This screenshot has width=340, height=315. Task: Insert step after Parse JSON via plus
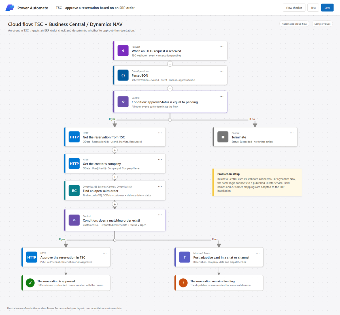[170, 89]
